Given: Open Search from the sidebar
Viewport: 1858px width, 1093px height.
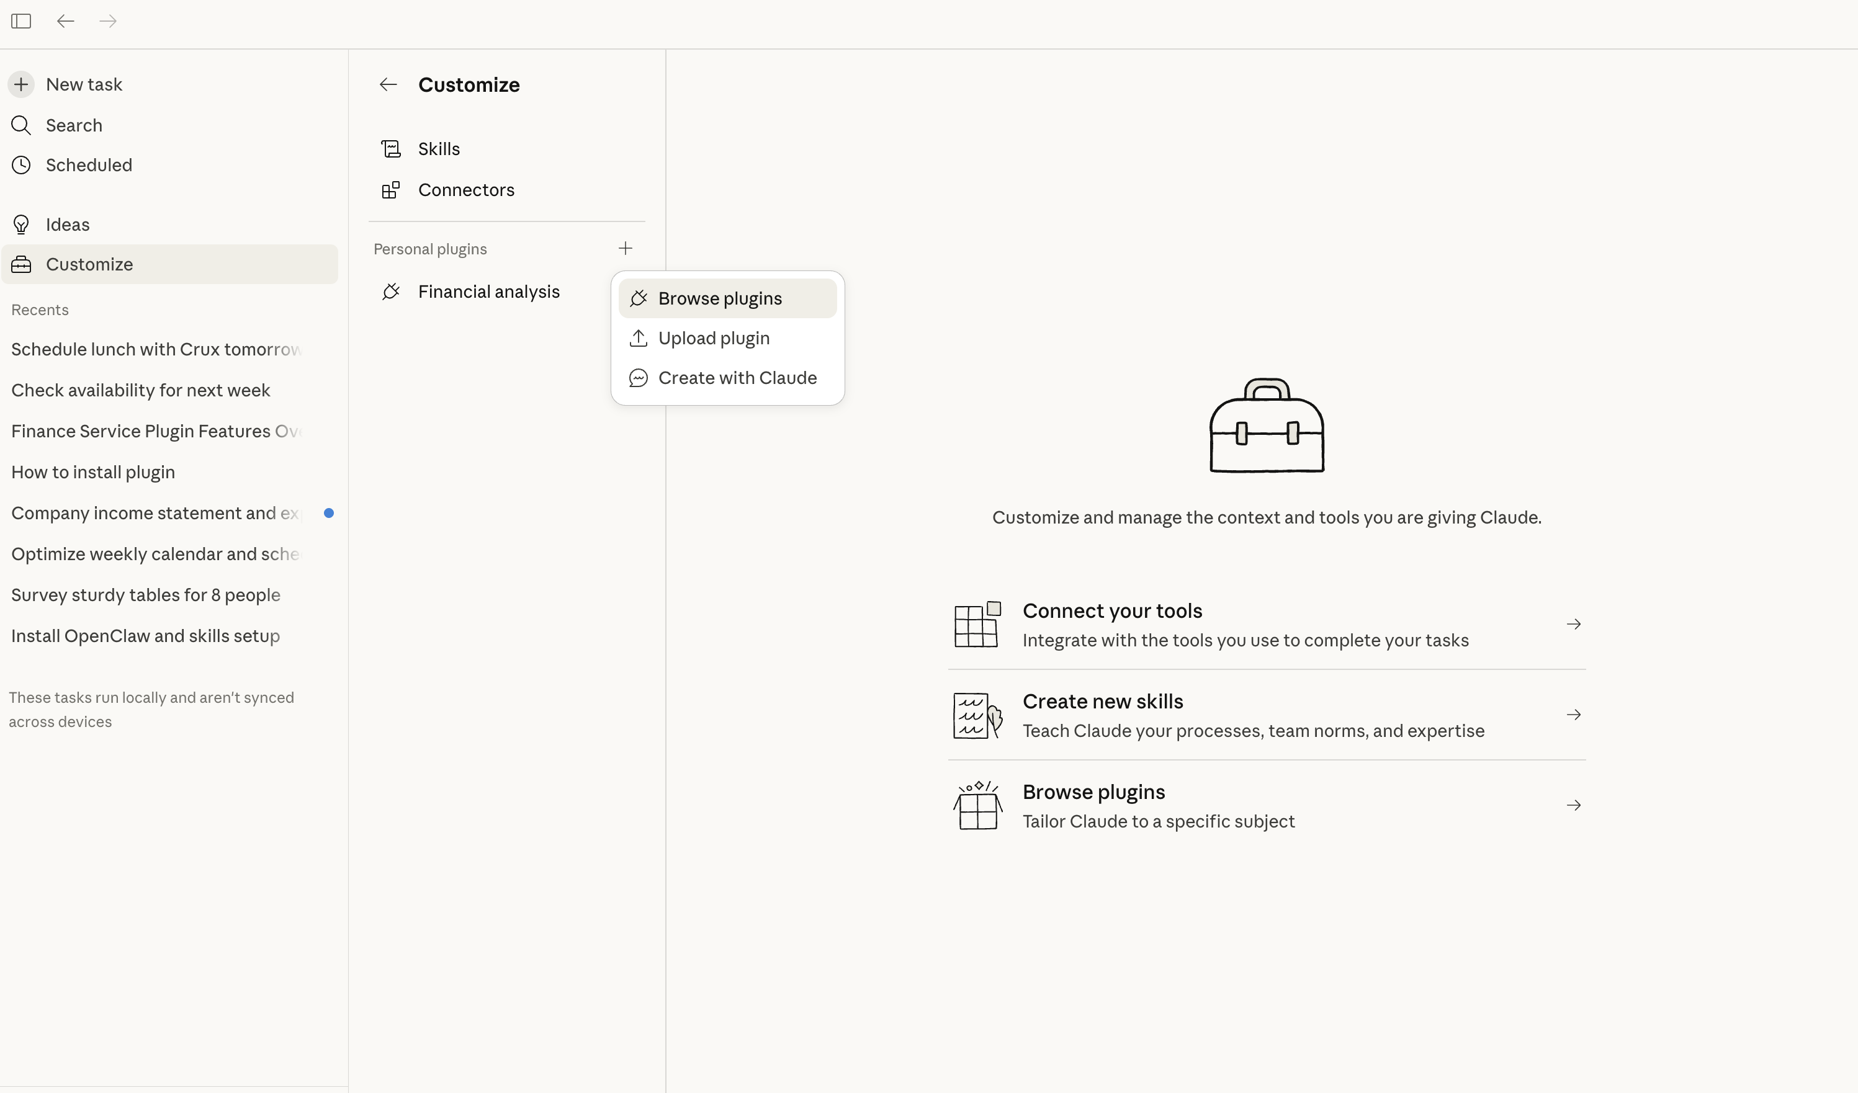Looking at the screenshot, I should [x=74, y=125].
